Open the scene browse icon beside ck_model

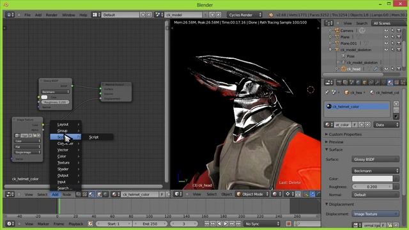point(159,15)
